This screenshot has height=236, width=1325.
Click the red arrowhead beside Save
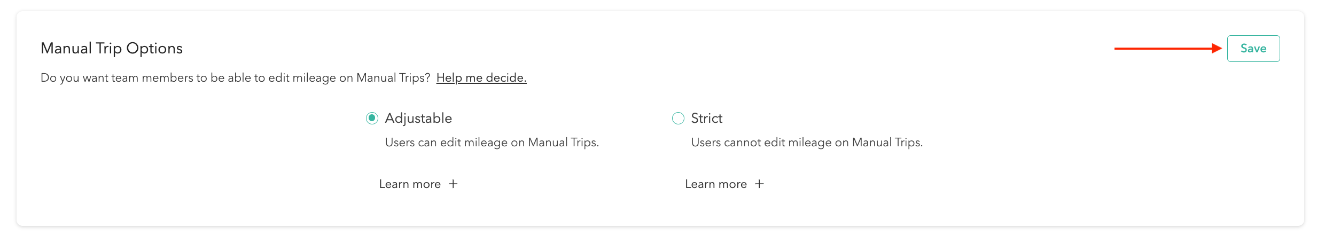pos(1217,49)
